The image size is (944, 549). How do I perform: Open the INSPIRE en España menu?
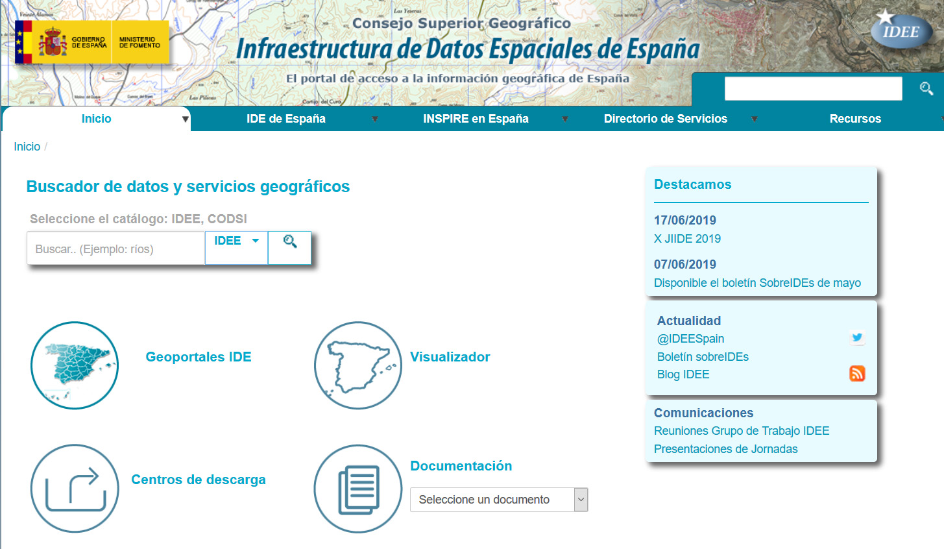click(x=476, y=119)
